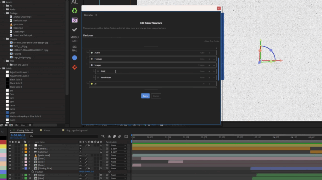The width and height of the screenshot is (322, 180).
Task: Toggle visibility of Line2 layer
Action: click(10, 175)
